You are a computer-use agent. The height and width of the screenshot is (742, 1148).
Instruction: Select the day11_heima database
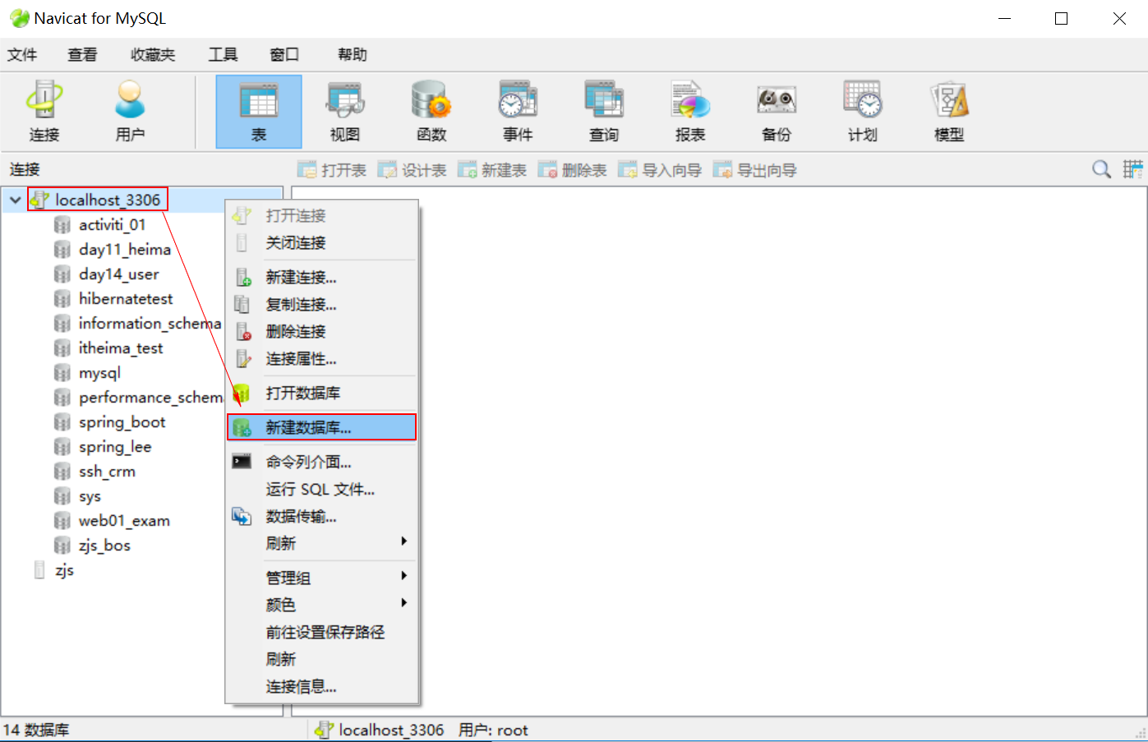pyautogui.click(x=125, y=249)
